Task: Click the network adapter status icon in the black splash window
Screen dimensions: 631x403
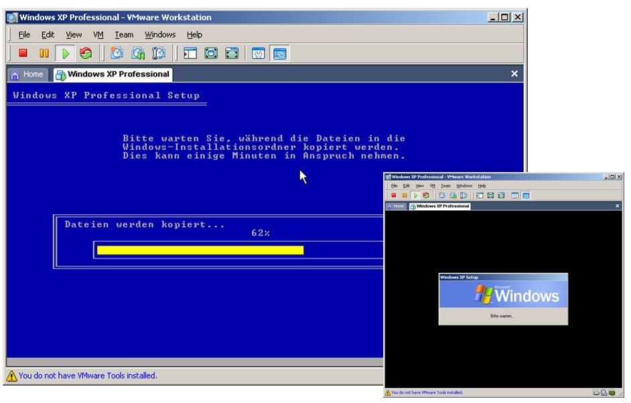Action: click(x=612, y=392)
